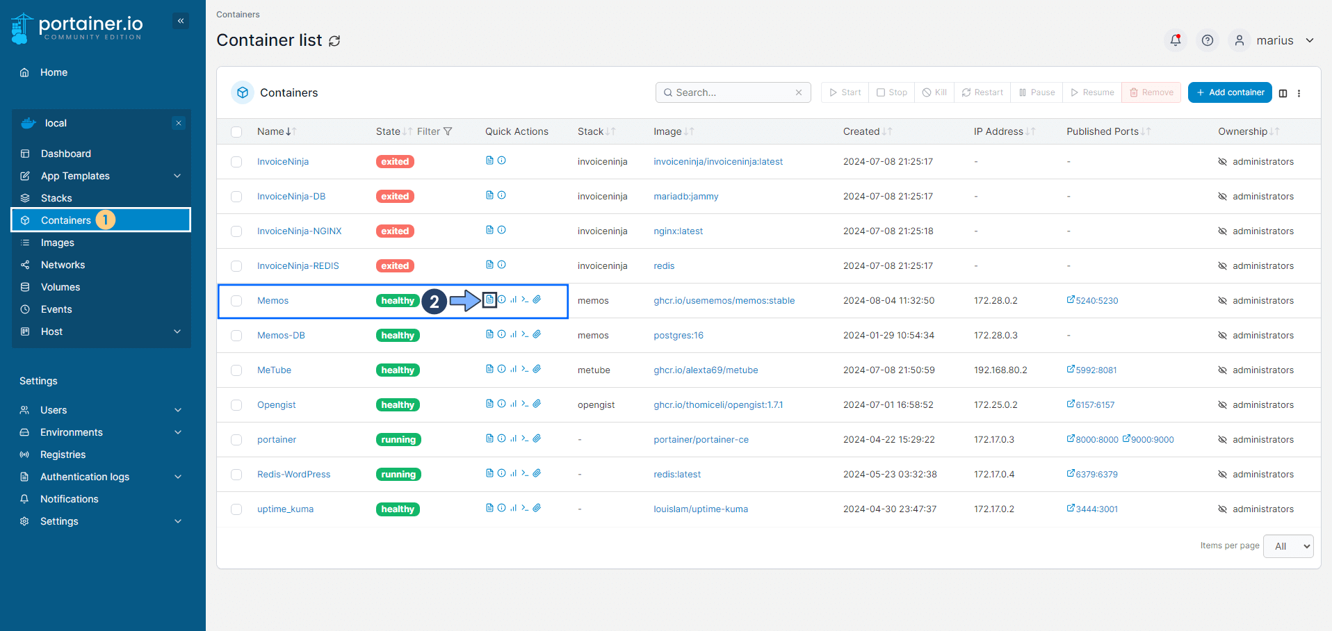Open table column settings icon
The height and width of the screenshot is (631, 1332).
click(1283, 93)
